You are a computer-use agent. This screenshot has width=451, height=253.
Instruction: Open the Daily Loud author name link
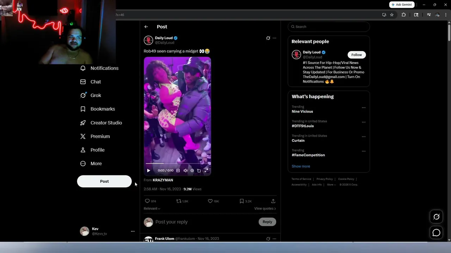tap(164, 38)
